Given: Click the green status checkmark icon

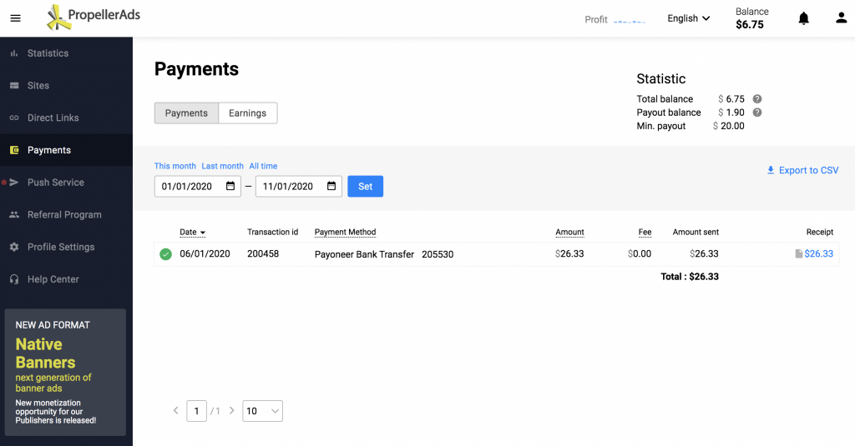Looking at the screenshot, I should (165, 254).
